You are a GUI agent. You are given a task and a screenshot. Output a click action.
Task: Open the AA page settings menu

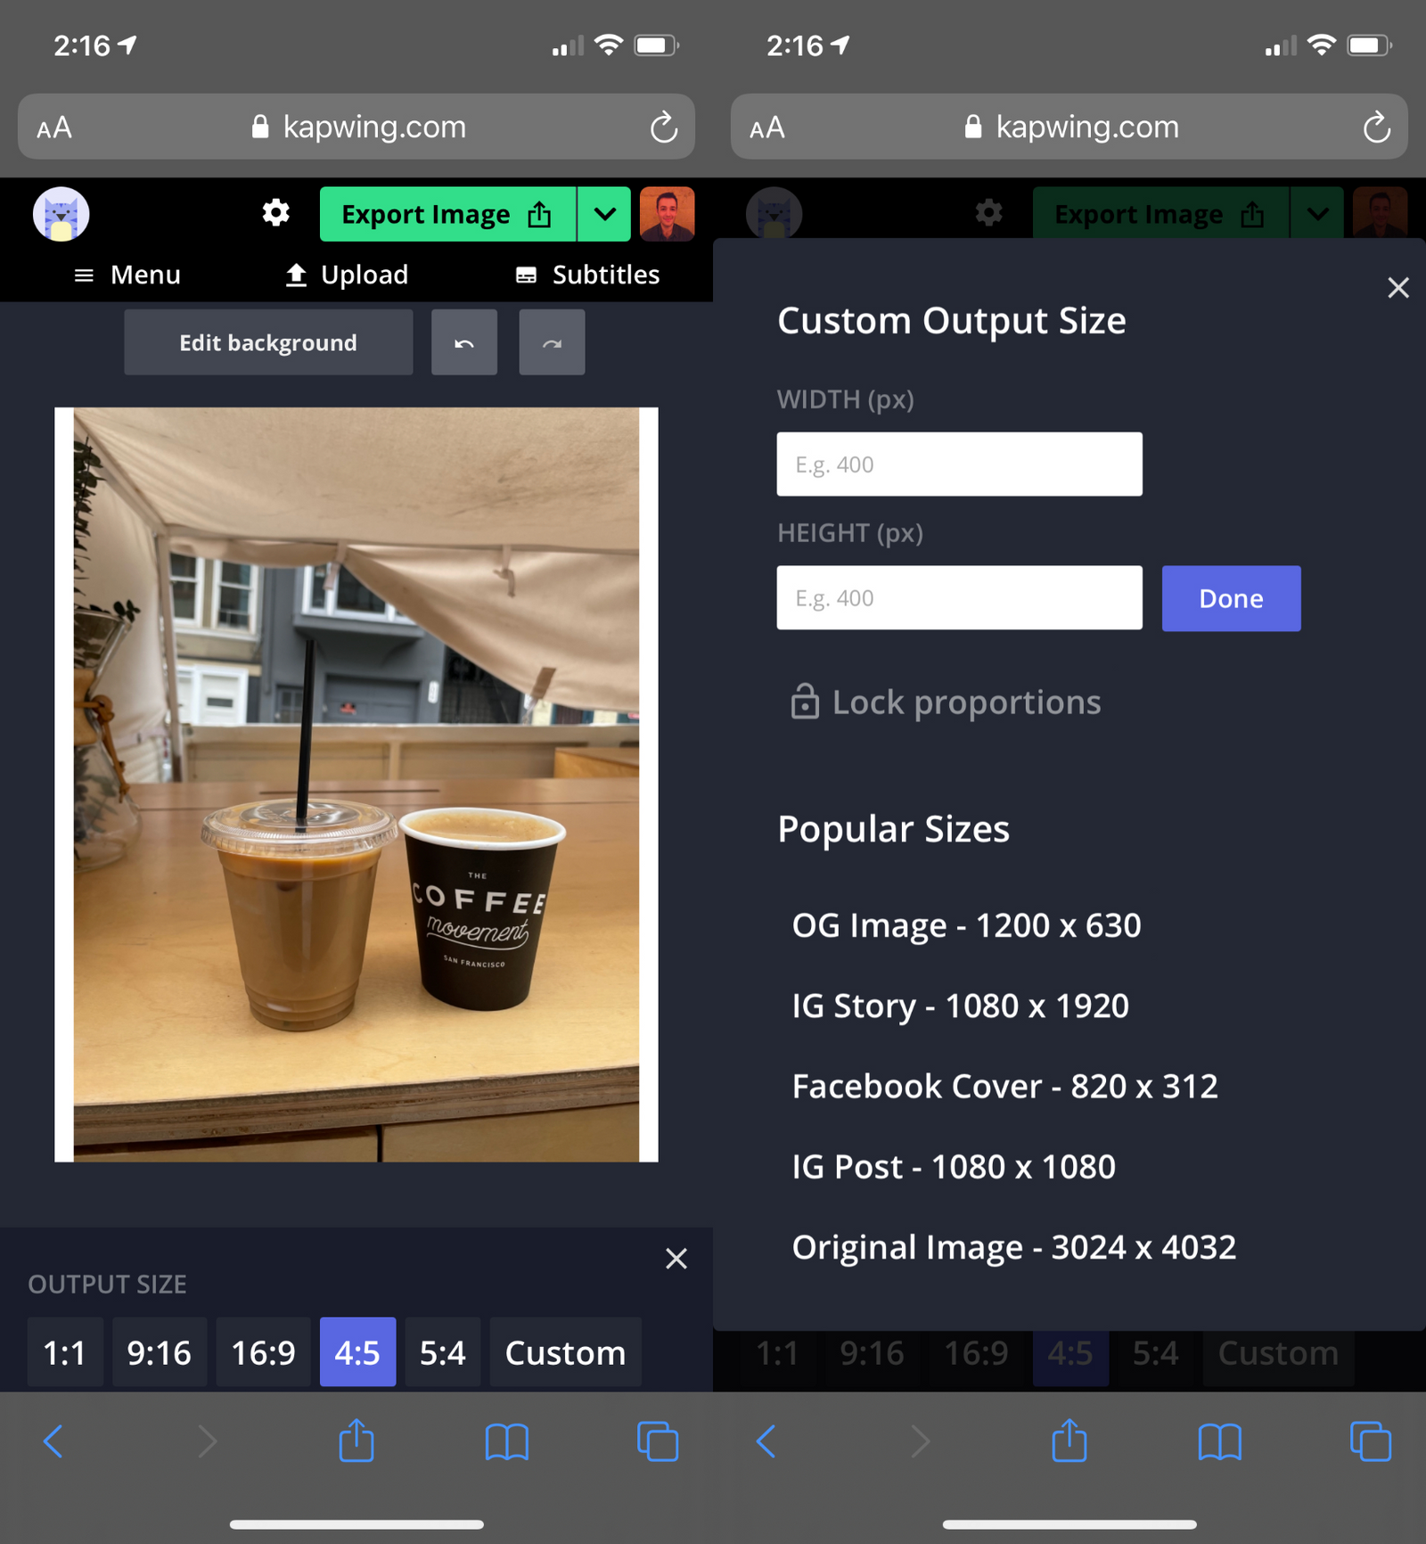pyautogui.click(x=53, y=127)
